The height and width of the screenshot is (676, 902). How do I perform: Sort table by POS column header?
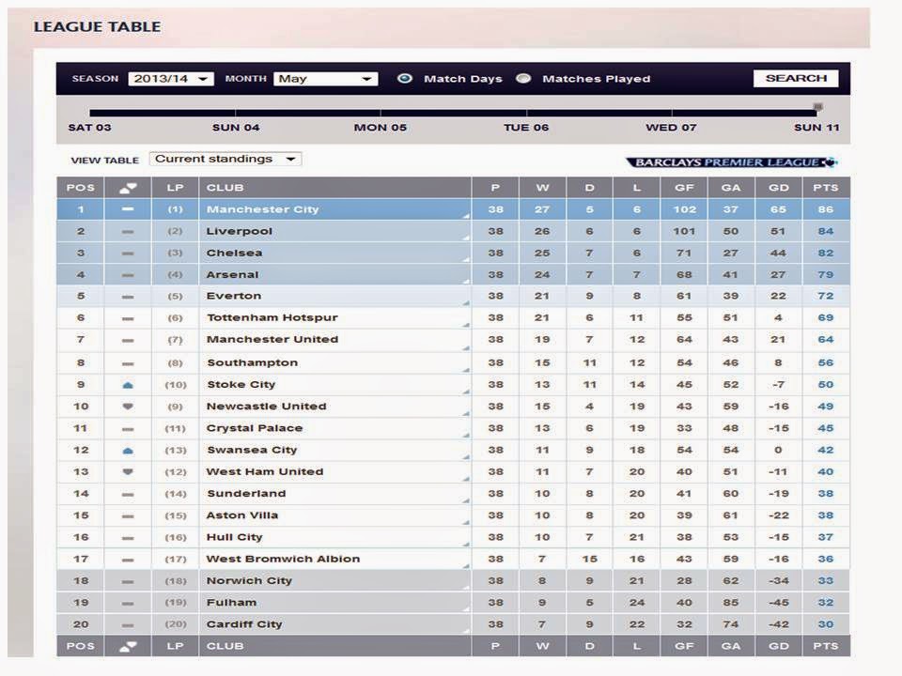coord(81,188)
